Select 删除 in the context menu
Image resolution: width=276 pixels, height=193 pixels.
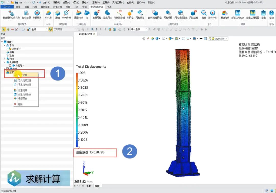point(20,104)
